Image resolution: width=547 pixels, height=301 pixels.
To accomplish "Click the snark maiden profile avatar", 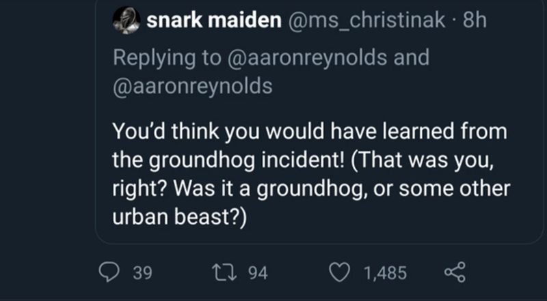I will tap(124, 22).
